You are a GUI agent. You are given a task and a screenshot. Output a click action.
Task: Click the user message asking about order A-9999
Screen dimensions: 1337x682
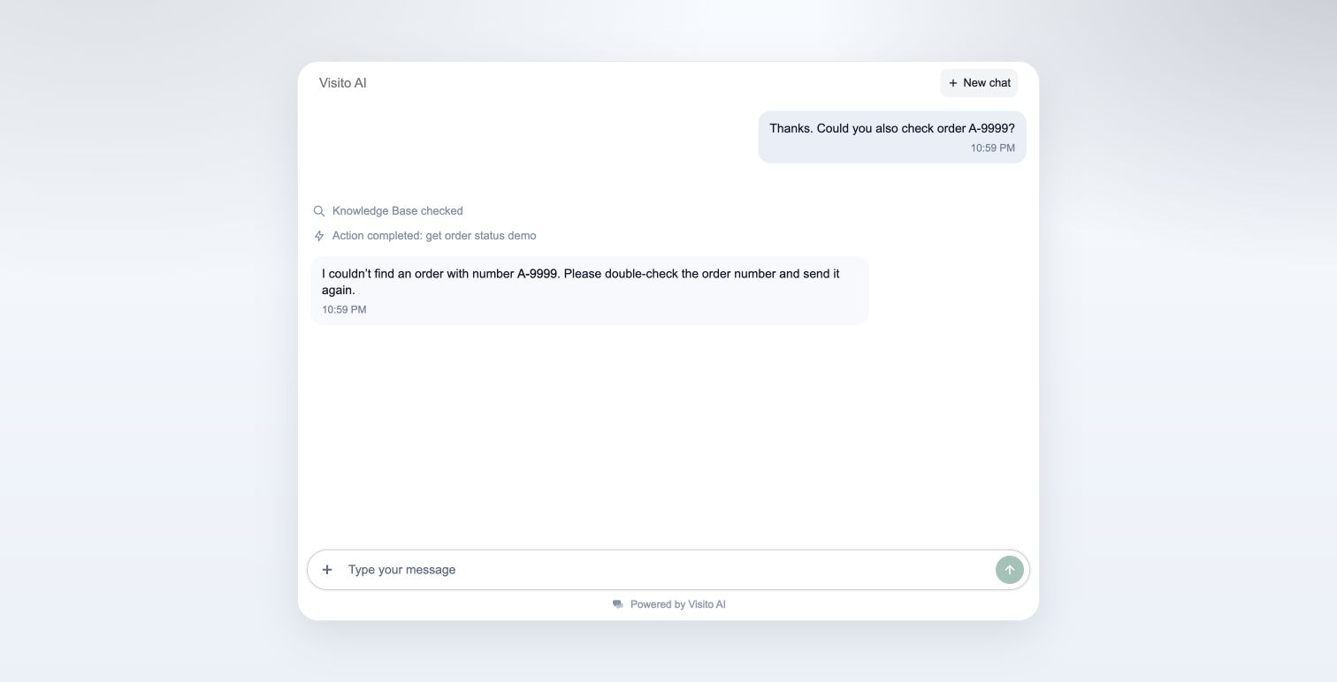click(892, 137)
